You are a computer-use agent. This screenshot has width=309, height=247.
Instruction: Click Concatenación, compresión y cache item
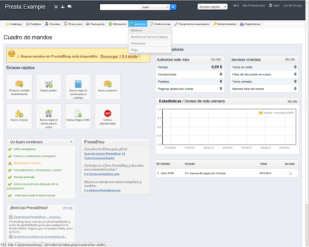(x=38, y=170)
